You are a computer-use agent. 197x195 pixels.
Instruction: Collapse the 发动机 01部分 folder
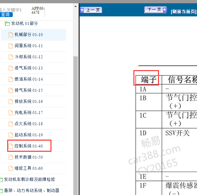(25, 23)
